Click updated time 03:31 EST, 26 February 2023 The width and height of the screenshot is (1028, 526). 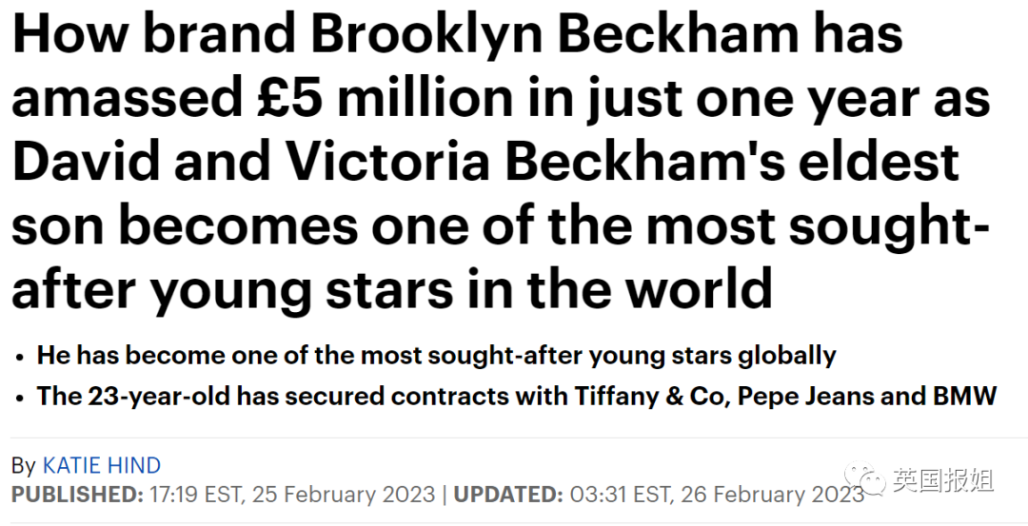(x=718, y=494)
